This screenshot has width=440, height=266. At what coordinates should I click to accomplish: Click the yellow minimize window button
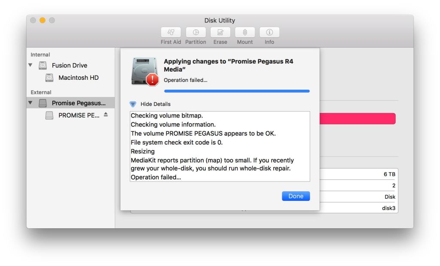[43, 20]
